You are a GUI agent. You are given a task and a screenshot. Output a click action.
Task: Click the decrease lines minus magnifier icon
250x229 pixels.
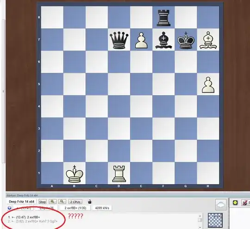coord(62,202)
